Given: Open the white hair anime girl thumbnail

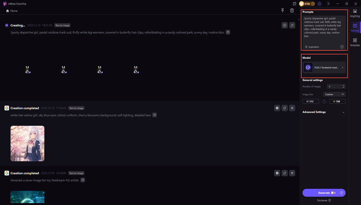Looking at the screenshot, I should pos(27,143).
